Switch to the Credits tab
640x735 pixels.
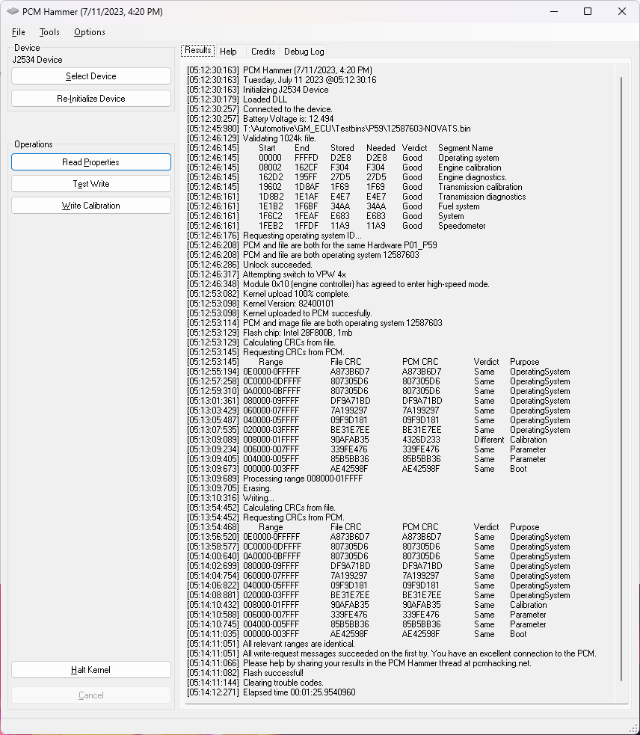tap(263, 51)
